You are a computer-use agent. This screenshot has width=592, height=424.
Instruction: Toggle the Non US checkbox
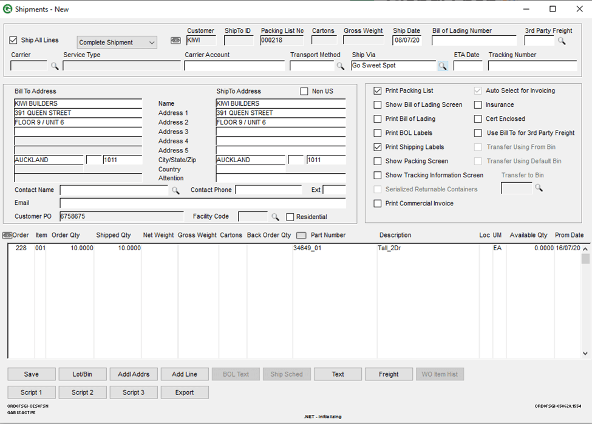click(304, 91)
